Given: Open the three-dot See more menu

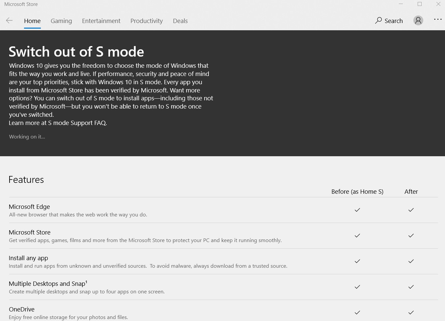Looking at the screenshot, I should click(438, 19).
